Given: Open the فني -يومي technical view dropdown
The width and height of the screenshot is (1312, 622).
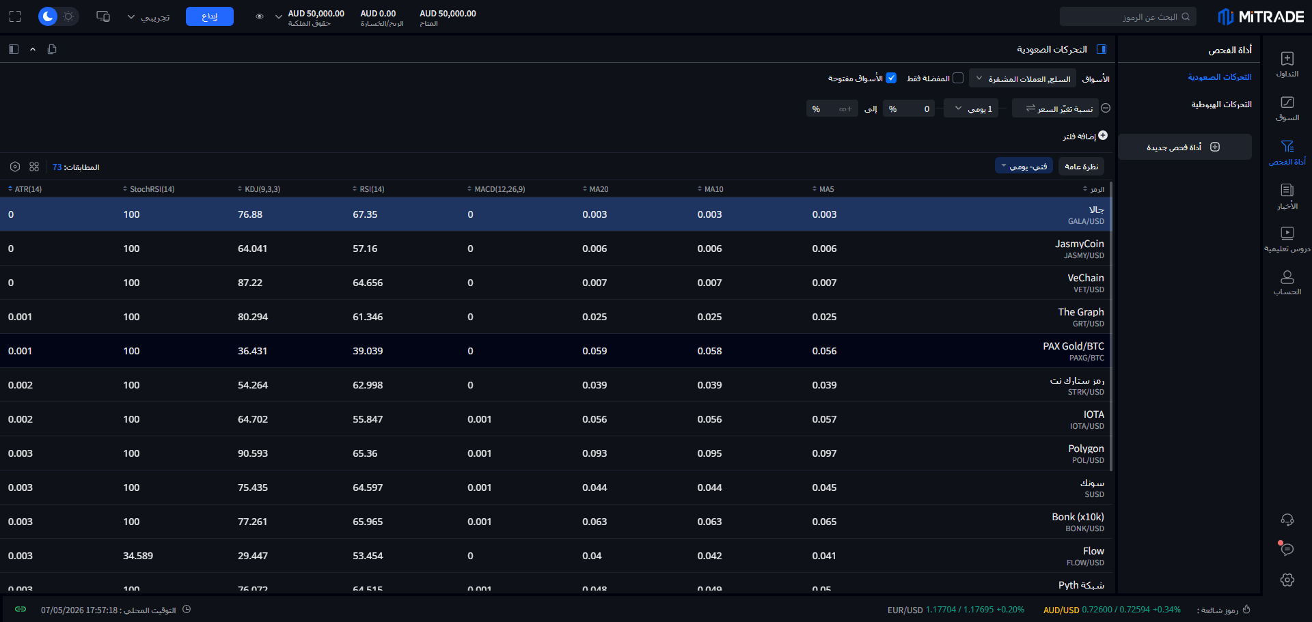Looking at the screenshot, I should tap(1024, 167).
